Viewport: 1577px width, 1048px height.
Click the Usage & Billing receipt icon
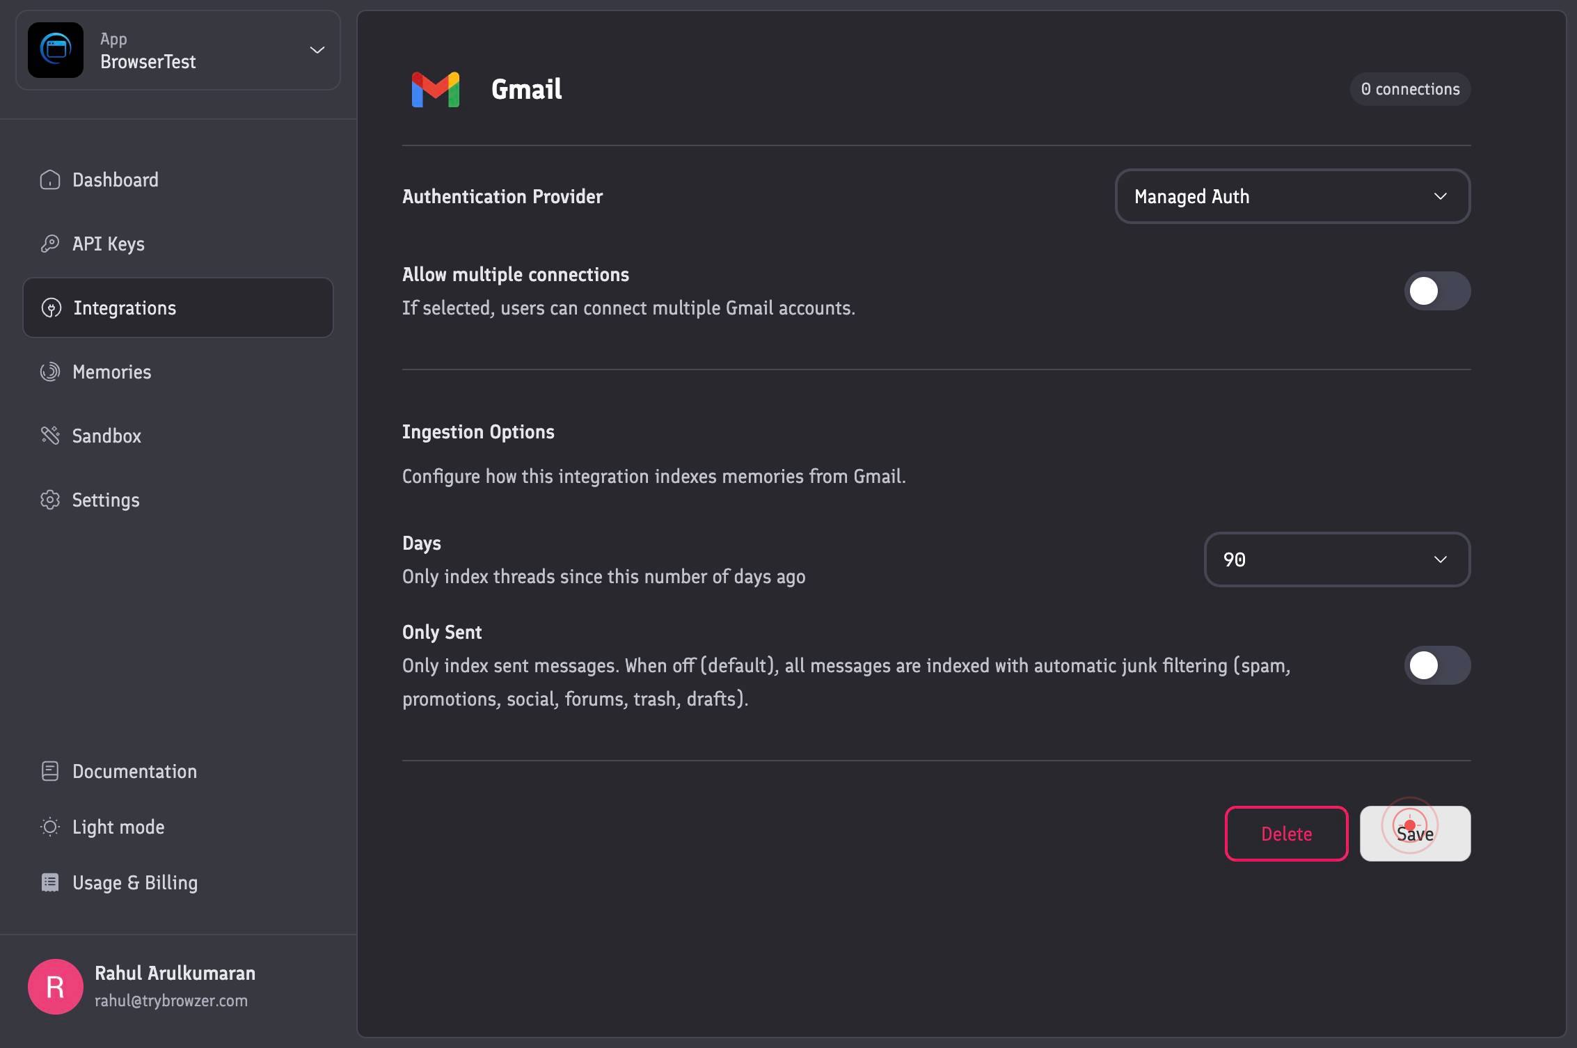click(50, 882)
